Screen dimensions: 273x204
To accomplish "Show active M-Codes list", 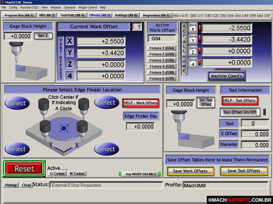I will point(77,174).
